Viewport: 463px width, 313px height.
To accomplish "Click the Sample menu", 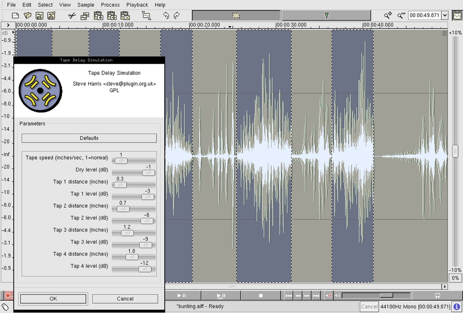I will click(x=86, y=5).
